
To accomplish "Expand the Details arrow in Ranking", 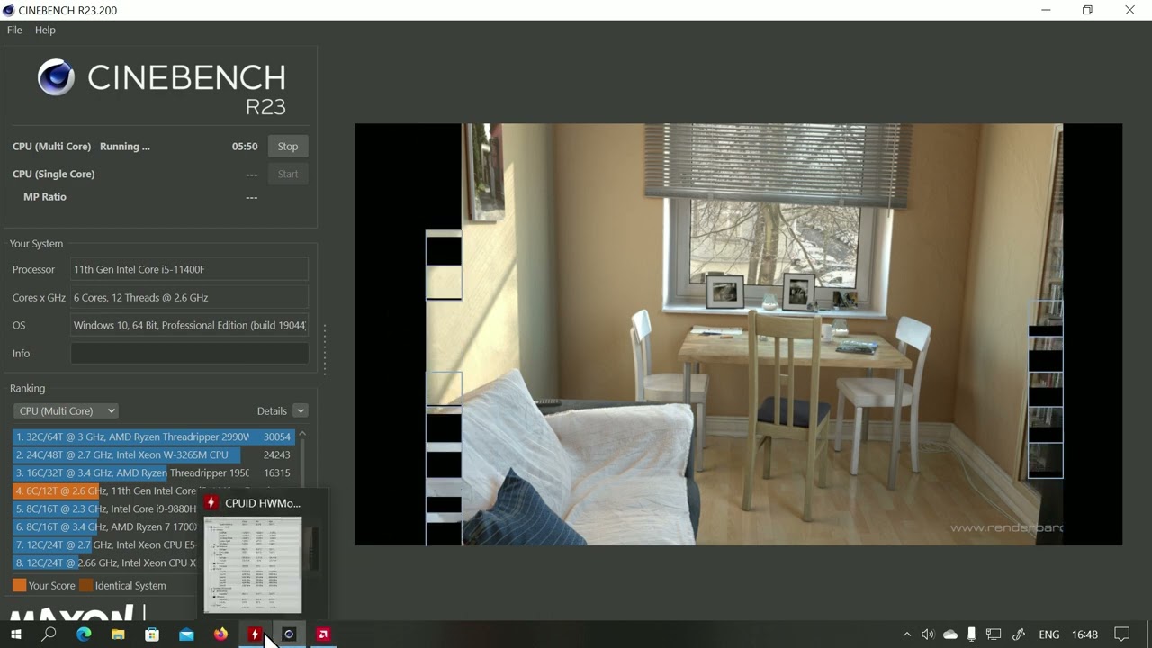I will click(x=301, y=410).
